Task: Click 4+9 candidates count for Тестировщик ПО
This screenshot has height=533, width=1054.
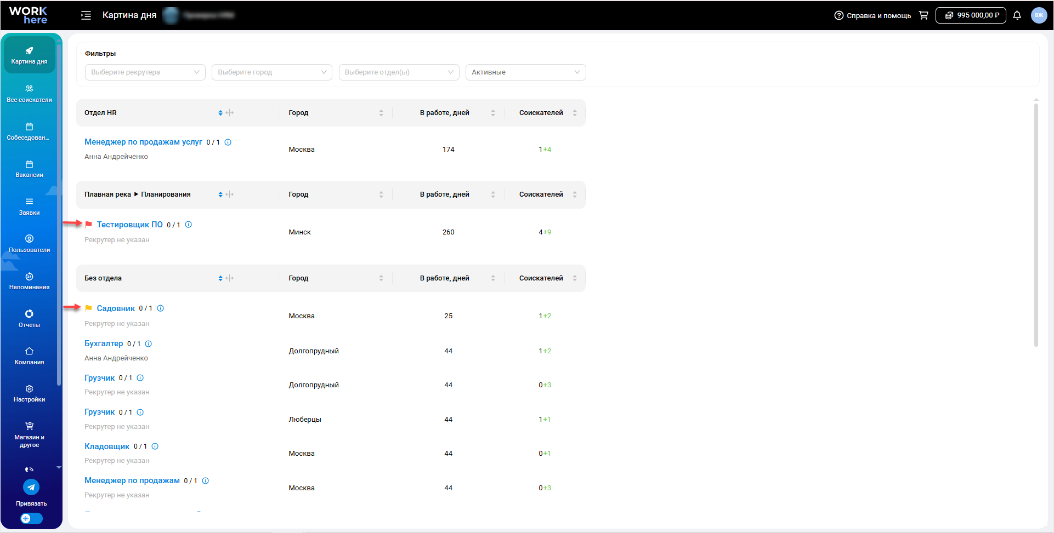Action: click(x=545, y=232)
